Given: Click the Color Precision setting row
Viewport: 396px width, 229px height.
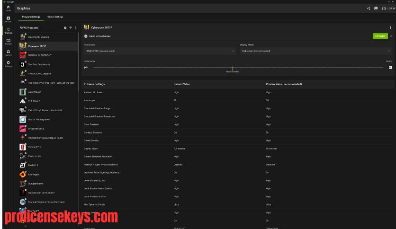Looking at the screenshot, I should pos(238,124).
